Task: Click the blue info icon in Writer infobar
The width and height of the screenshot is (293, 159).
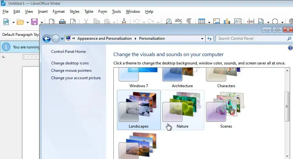Action: coord(6,47)
